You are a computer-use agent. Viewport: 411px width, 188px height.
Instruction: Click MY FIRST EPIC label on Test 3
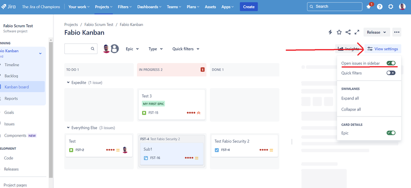[154, 104]
